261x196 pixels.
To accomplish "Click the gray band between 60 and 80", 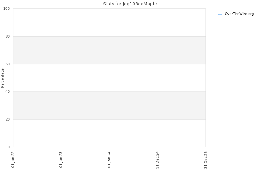I will point(109,50).
